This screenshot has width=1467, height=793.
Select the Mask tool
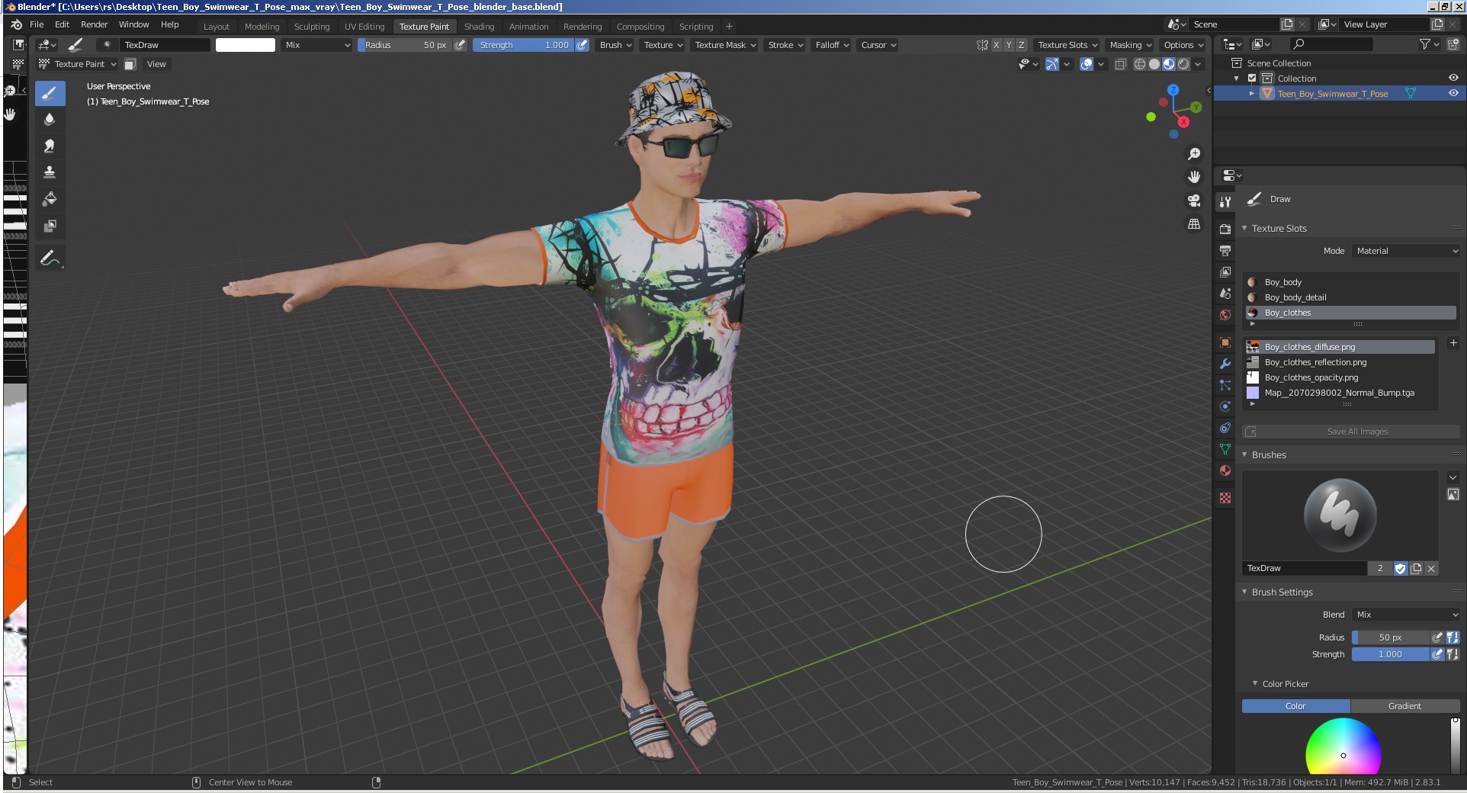pos(50,226)
